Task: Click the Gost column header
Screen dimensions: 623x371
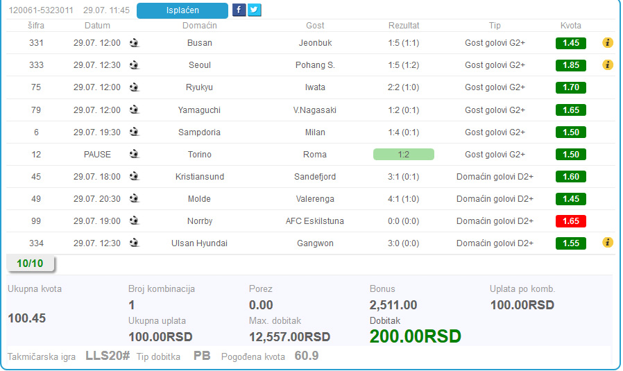Action: (x=315, y=26)
